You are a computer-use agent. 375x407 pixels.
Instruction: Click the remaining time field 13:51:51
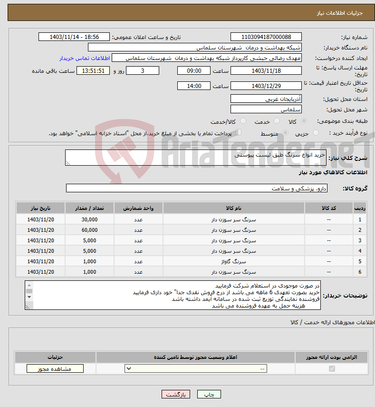pyautogui.click(x=93, y=70)
